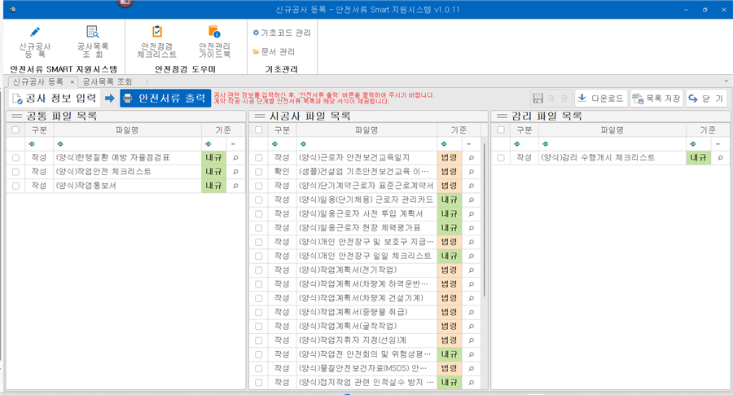The width and height of the screenshot is (733, 395).
Task: Select all in 감리 파일 목록 header checkbox
Action: pos(501,130)
